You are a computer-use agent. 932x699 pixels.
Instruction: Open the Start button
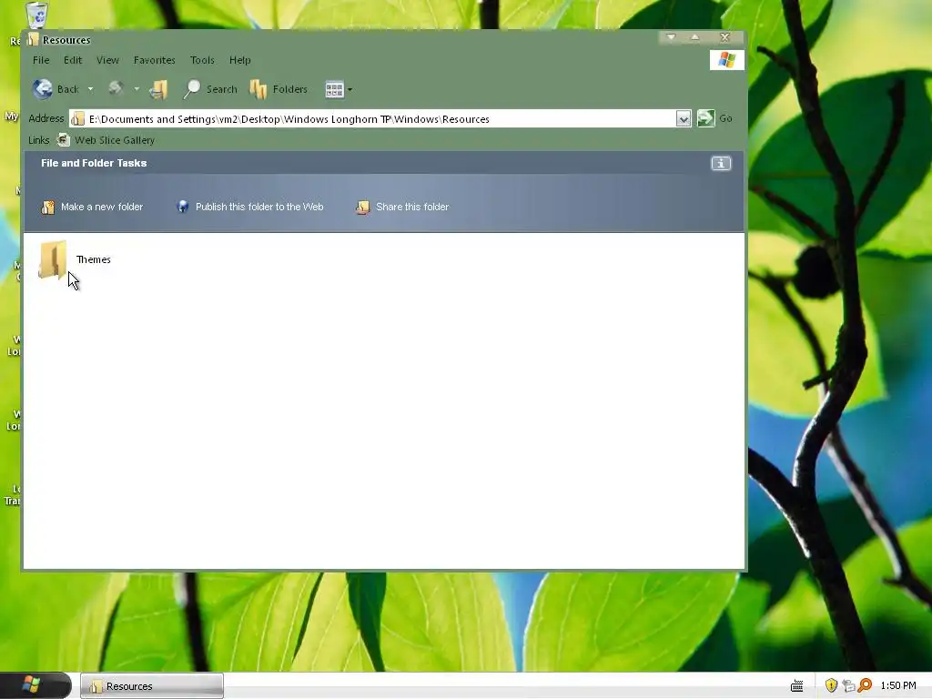35,685
